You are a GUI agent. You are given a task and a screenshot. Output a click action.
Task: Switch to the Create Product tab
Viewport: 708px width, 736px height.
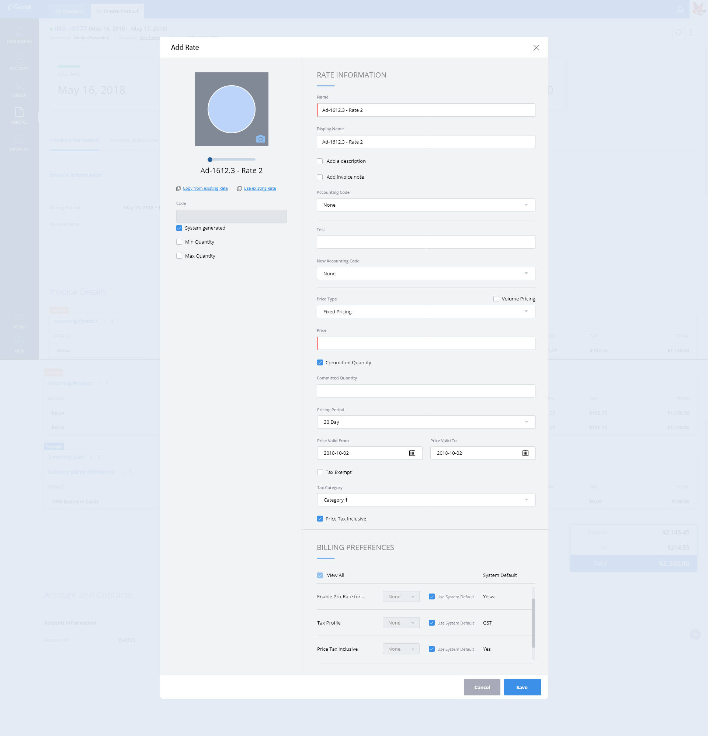click(117, 11)
